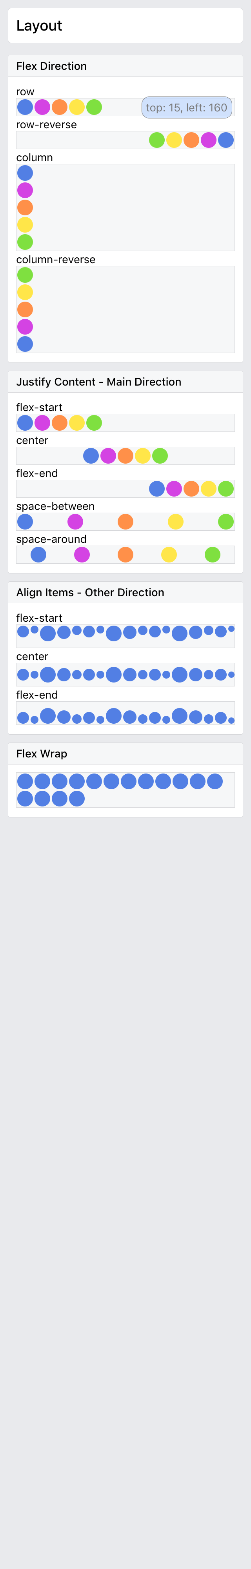
Task: Click the row-reverse label
Action: pos(46,125)
